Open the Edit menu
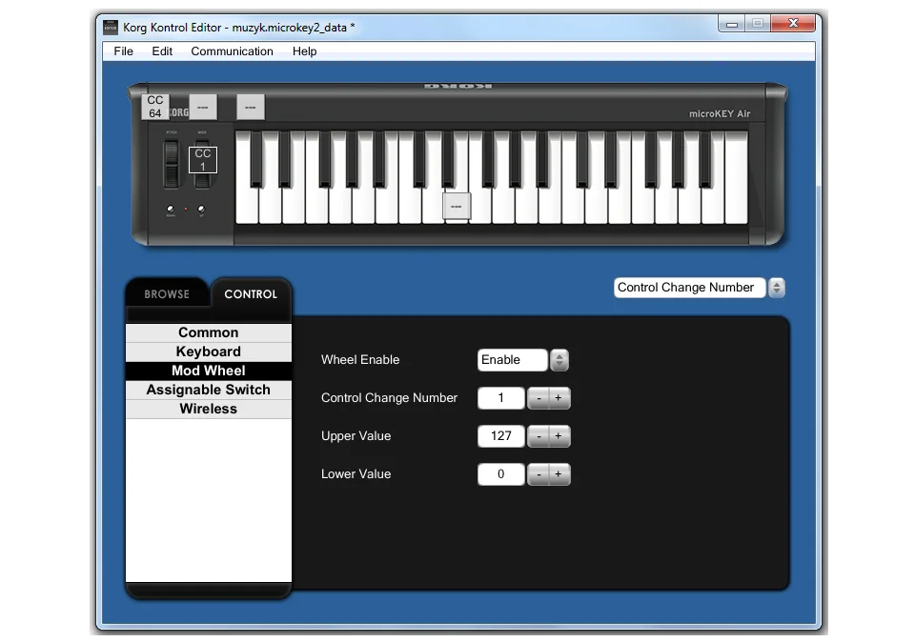The image size is (915, 642). pos(162,51)
